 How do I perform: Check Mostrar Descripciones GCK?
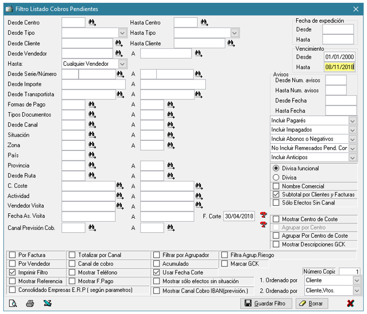coord(276,244)
